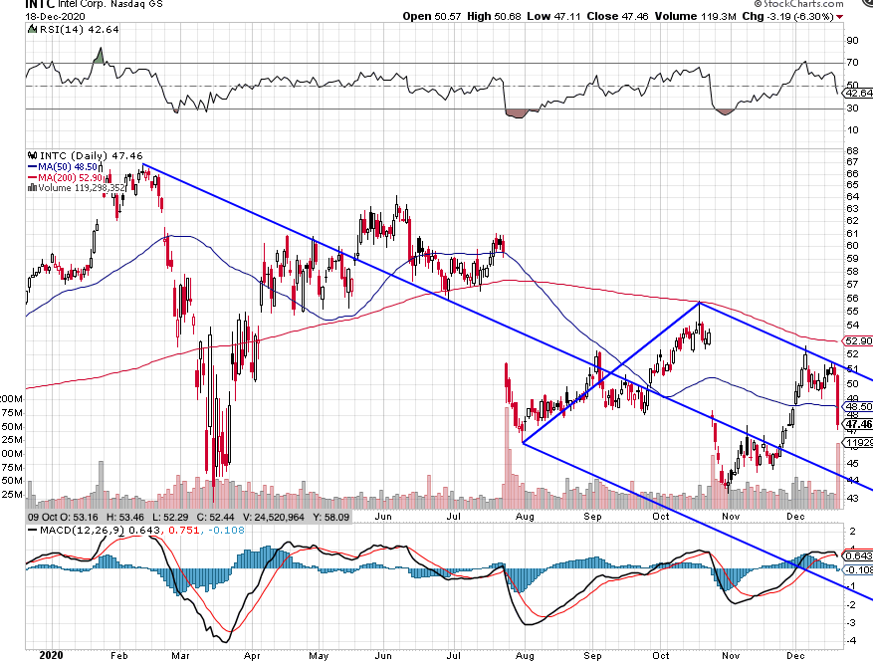Image resolution: width=873 pixels, height=662 pixels.
Task: Click the bold 47.46 last-price tag on right axis
Action: click(x=858, y=424)
